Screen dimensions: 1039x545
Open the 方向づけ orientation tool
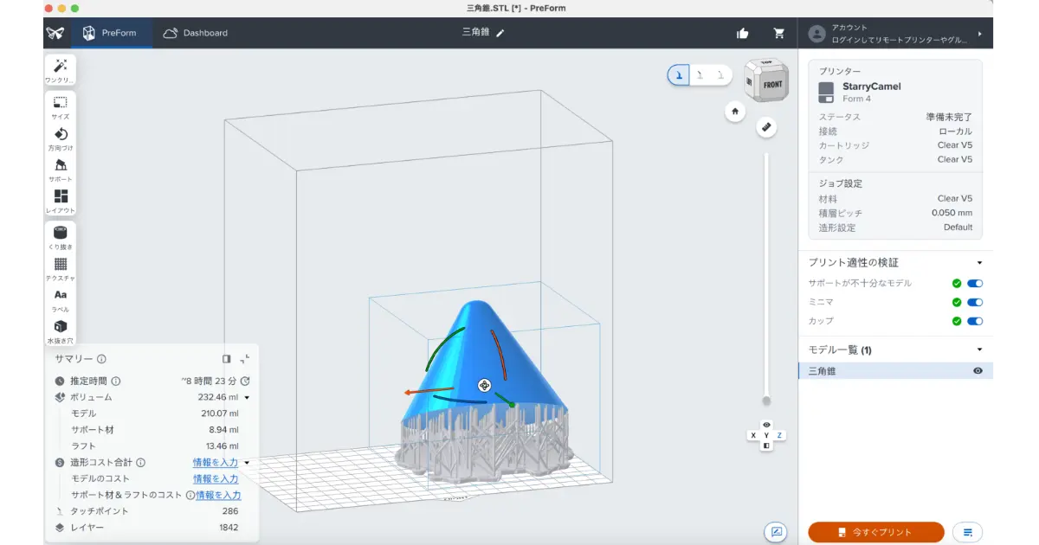(x=61, y=138)
